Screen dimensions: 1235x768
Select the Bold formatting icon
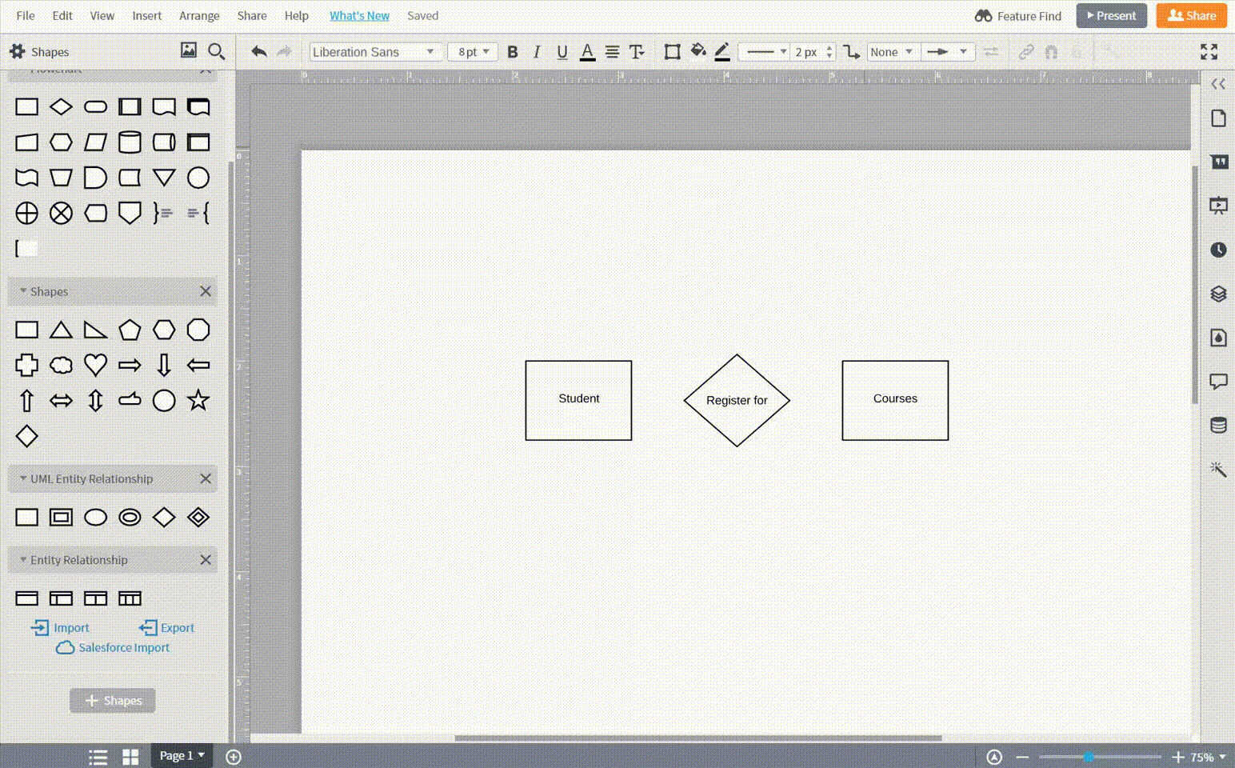coord(513,51)
